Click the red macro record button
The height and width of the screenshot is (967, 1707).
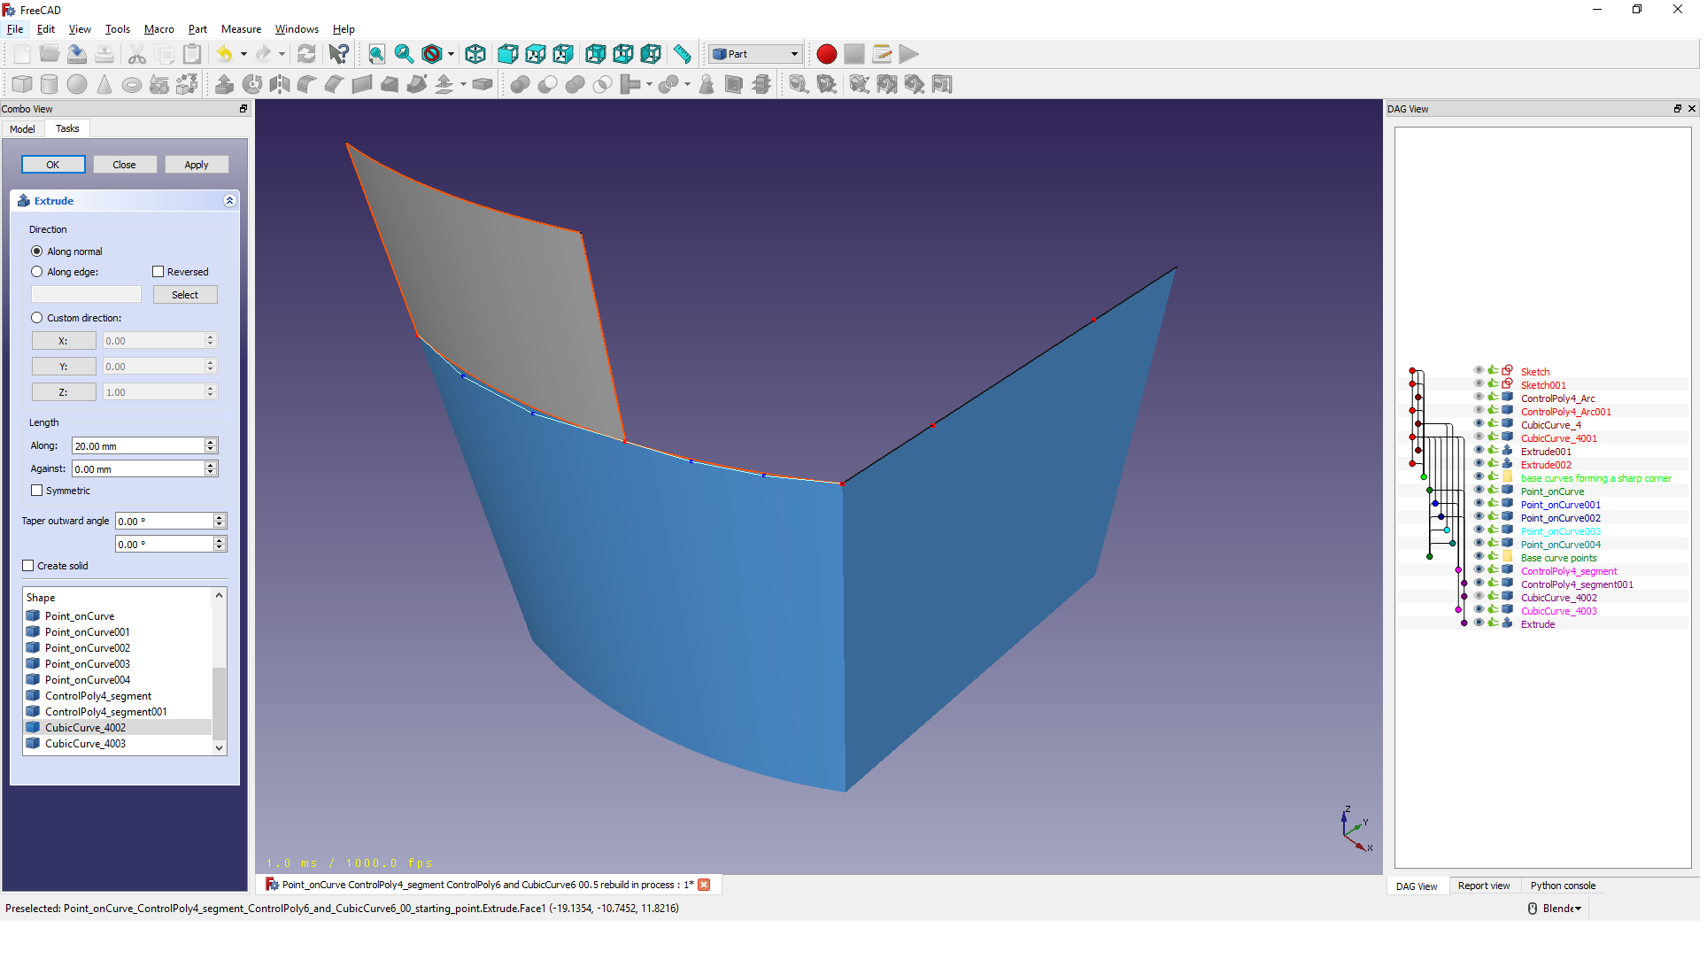click(x=826, y=54)
